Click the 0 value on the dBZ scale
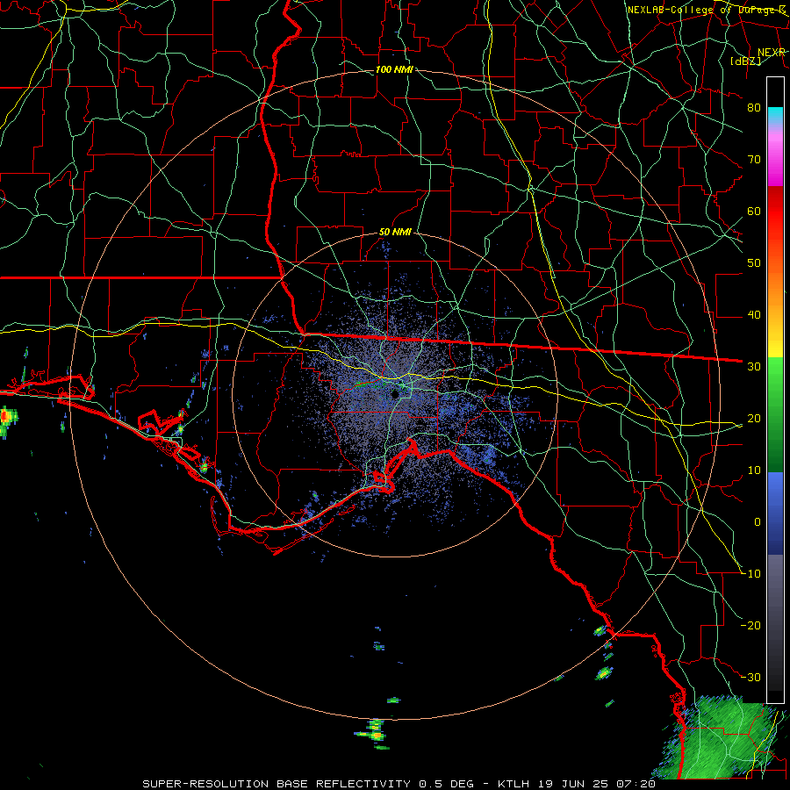Image resolution: width=790 pixels, height=790 pixels. pyautogui.click(x=758, y=522)
